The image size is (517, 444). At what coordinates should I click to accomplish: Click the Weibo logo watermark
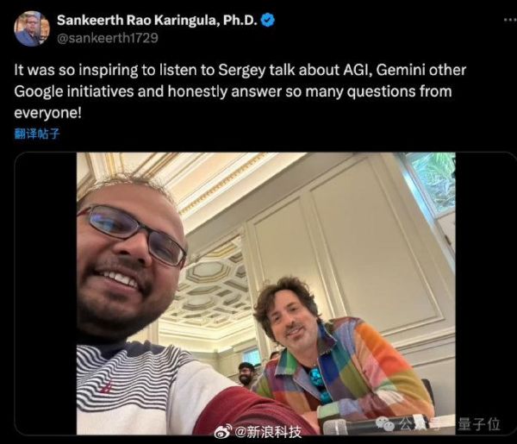coord(223,433)
